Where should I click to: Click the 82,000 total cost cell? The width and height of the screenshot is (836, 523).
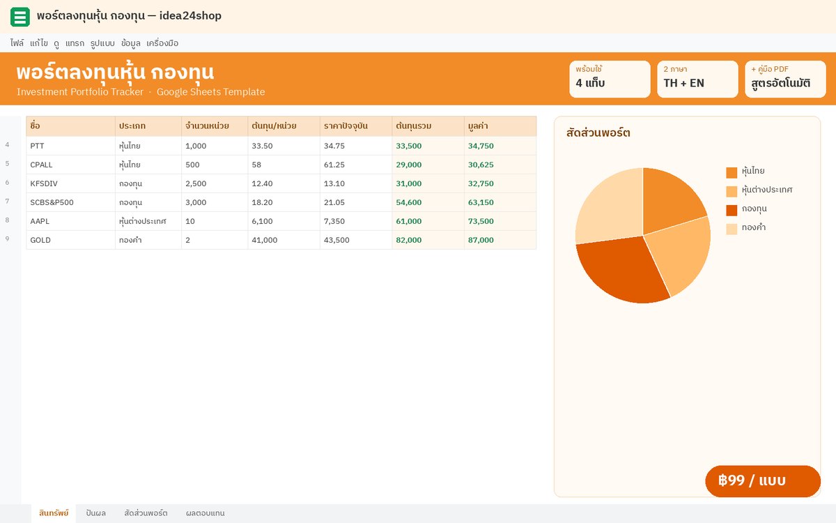[x=428, y=240]
